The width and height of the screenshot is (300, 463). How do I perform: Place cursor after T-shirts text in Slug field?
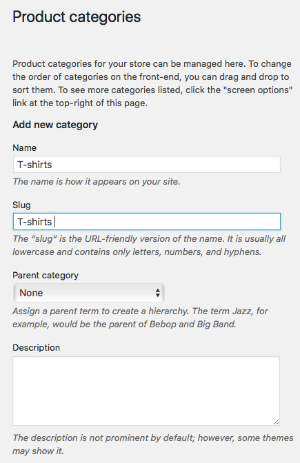[54, 222]
